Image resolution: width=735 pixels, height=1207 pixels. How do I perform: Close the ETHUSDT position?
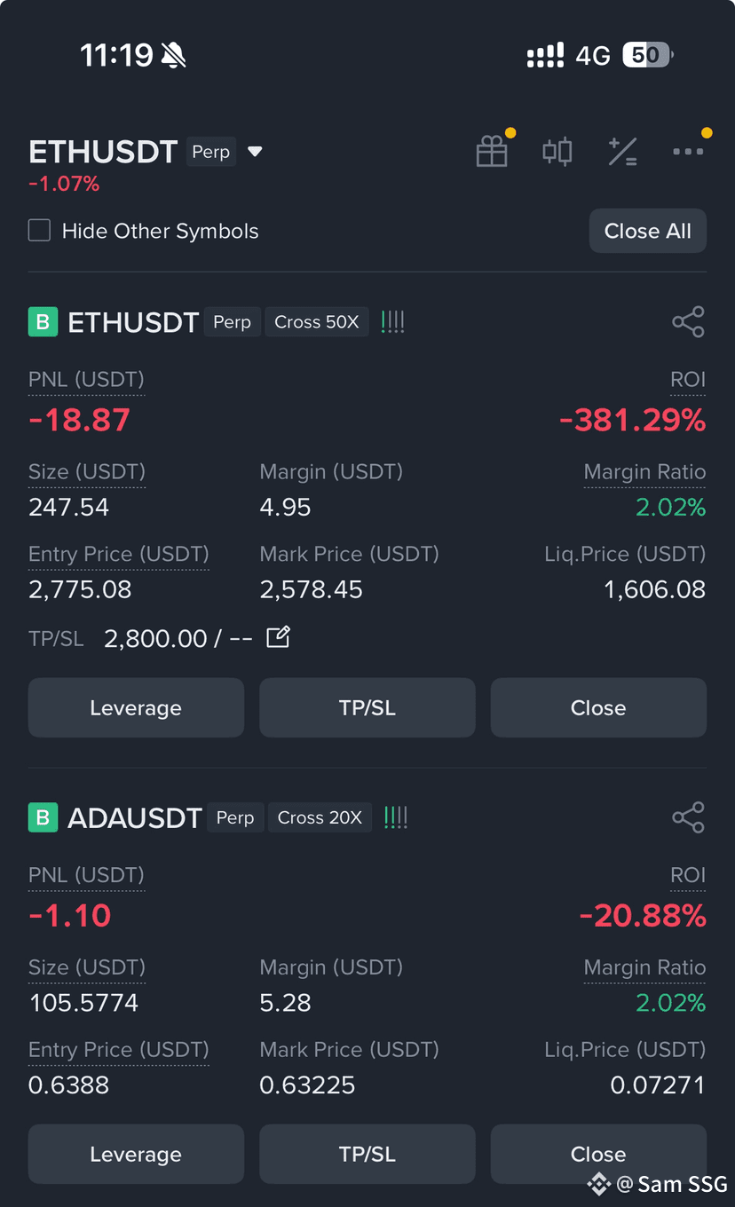tap(598, 707)
